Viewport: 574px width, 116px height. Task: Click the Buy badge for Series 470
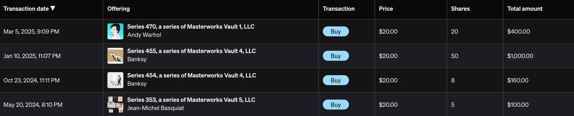(x=336, y=31)
